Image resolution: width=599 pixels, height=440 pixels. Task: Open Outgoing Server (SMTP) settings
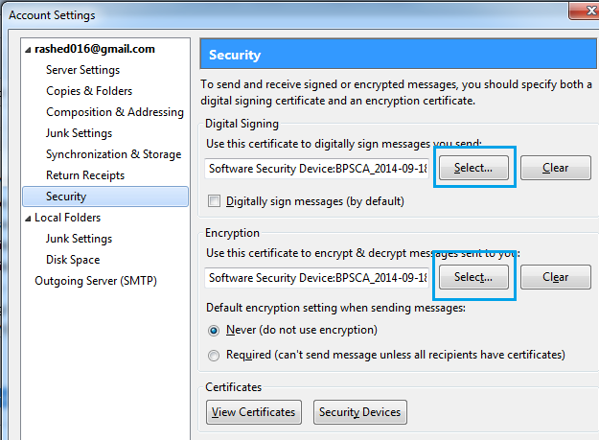(96, 281)
